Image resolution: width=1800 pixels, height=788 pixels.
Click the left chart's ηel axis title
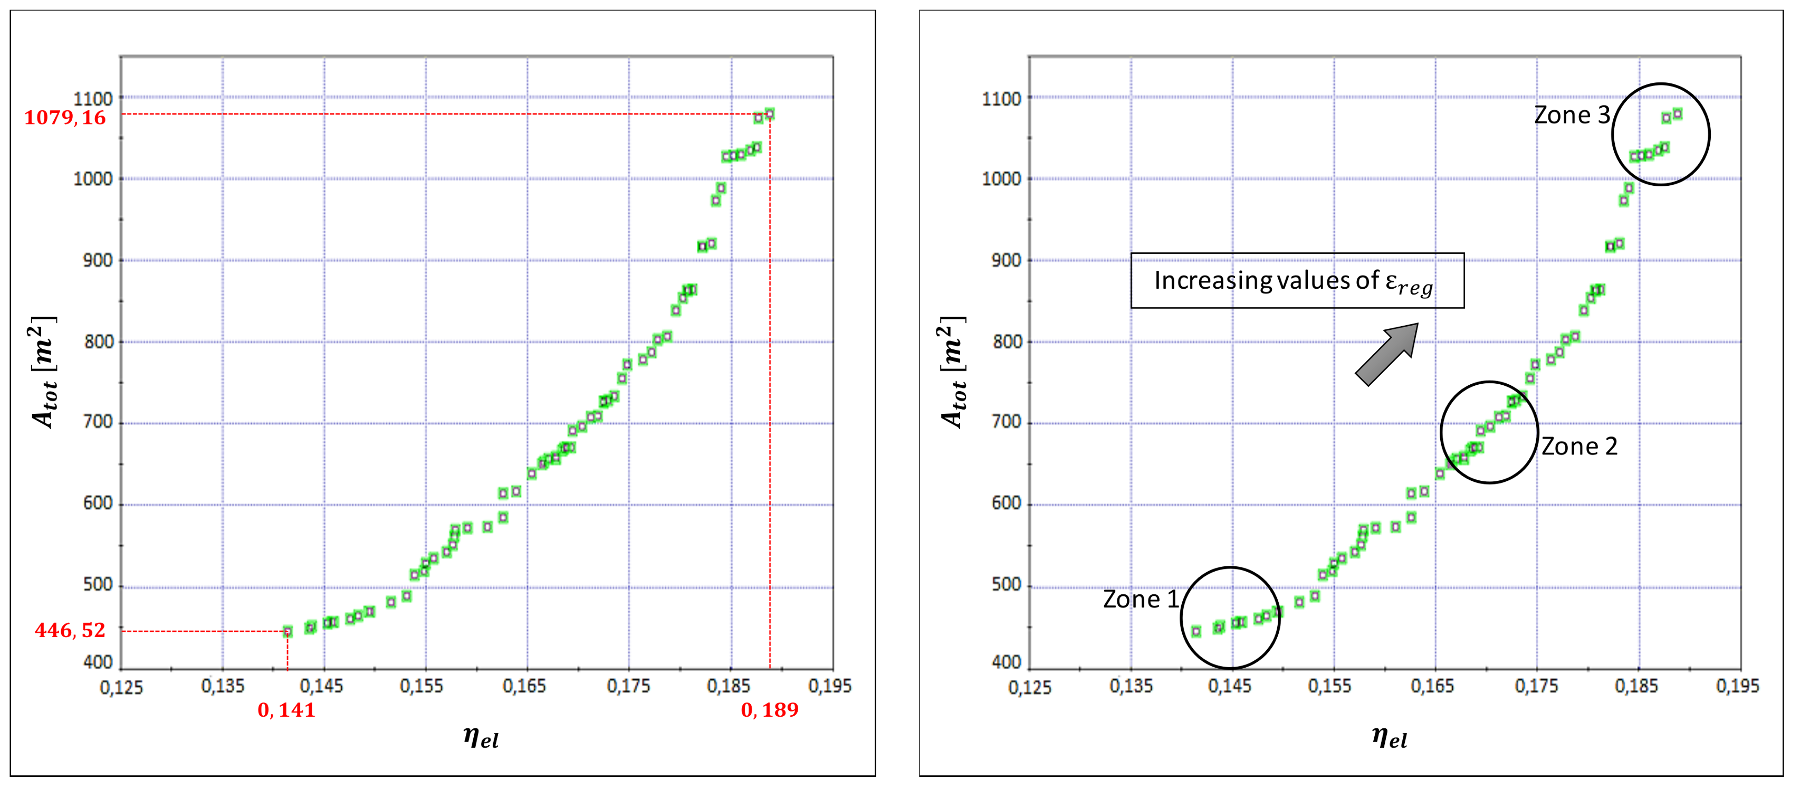[481, 738]
